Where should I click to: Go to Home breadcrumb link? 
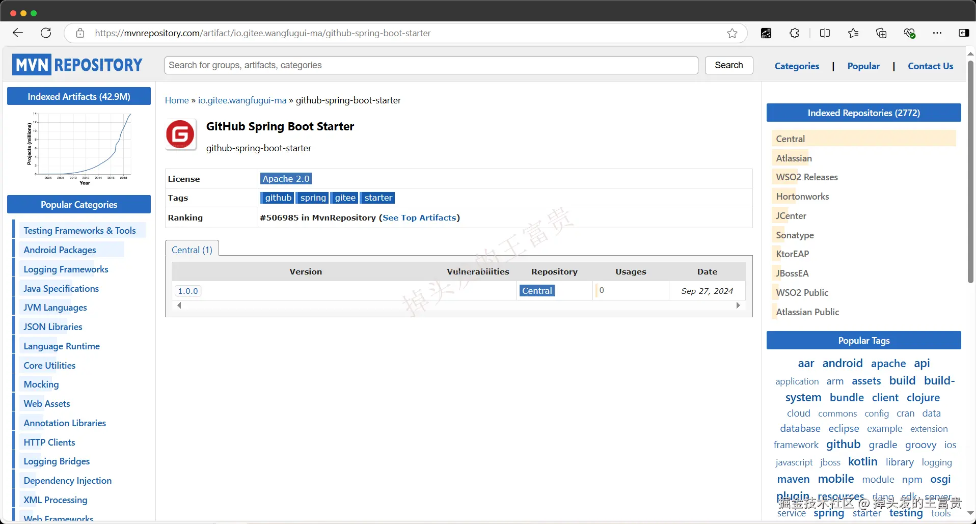177,100
